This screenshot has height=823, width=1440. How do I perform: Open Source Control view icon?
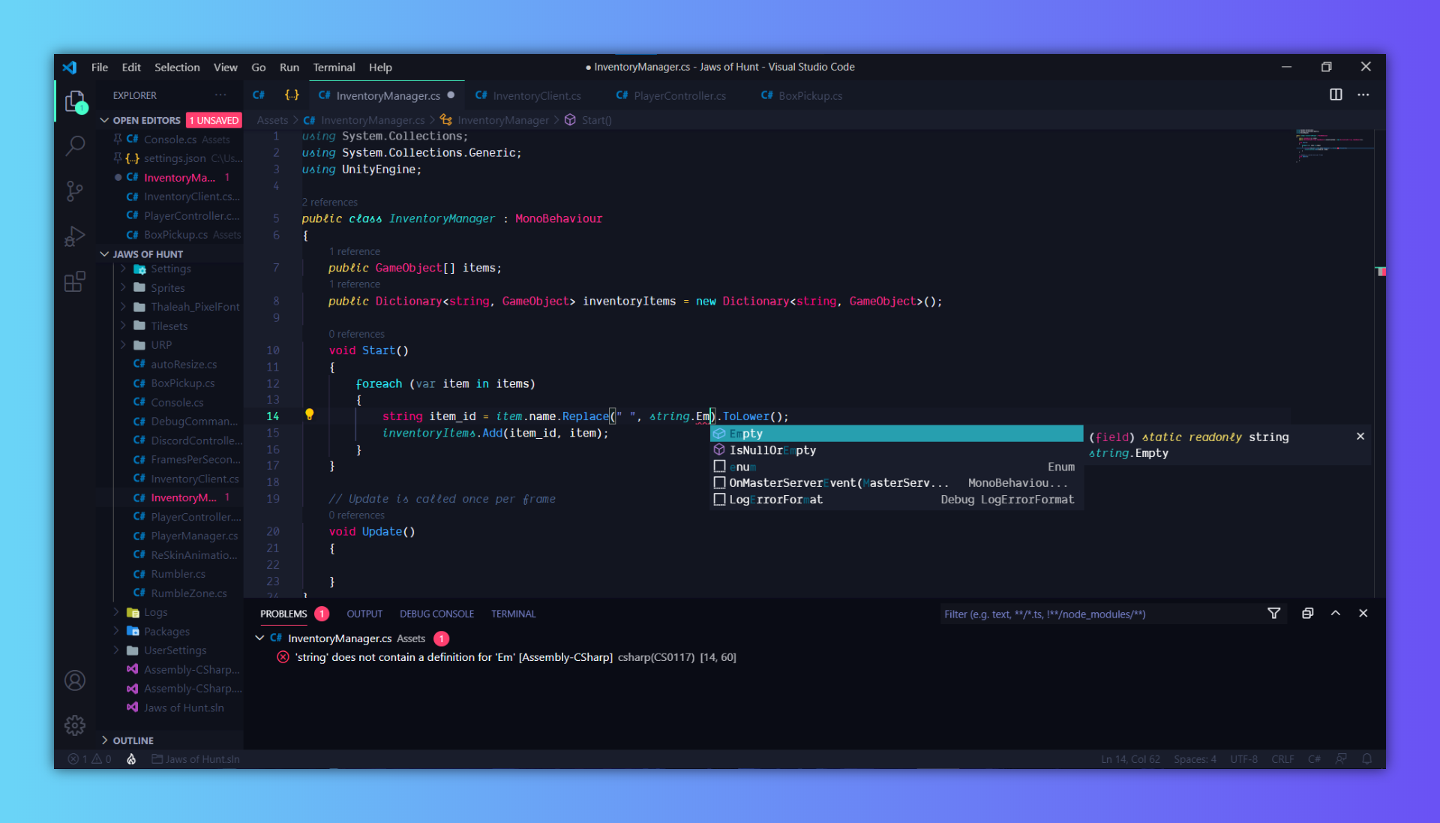tap(75, 191)
